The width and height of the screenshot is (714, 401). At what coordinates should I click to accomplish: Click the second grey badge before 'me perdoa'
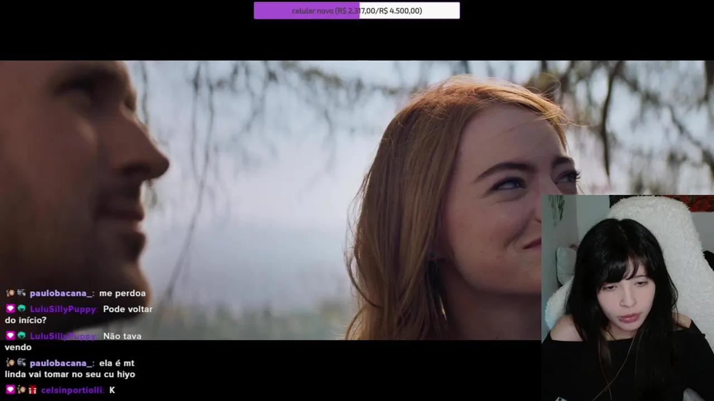click(21, 293)
